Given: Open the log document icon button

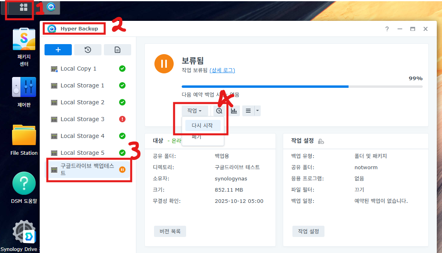Looking at the screenshot, I should coord(118,50).
